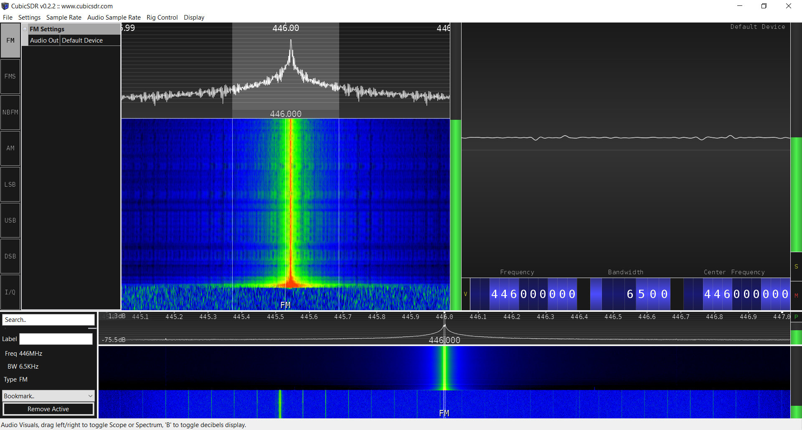Open the Sample Rate menu
Screen dimensions: 802x430
pyautogui.click(x=63, y=18)
